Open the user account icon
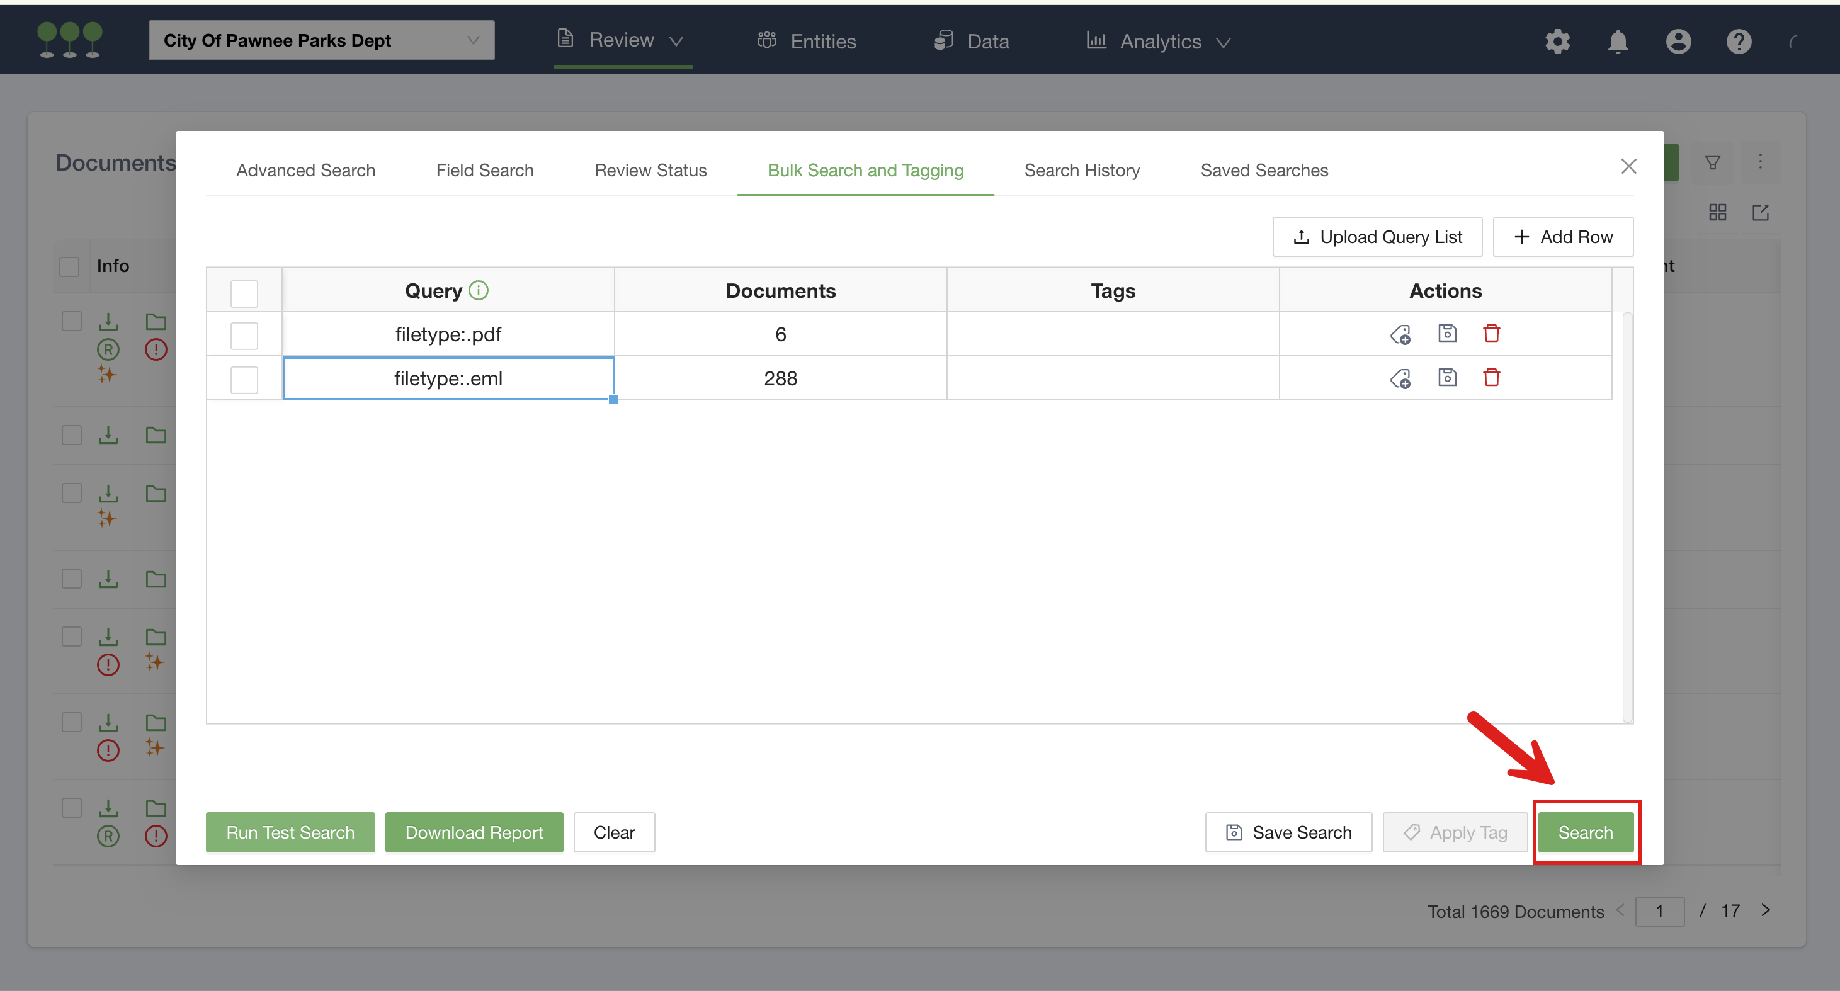Screen dimensions: 1840x991 click(x=1679, y=42)
